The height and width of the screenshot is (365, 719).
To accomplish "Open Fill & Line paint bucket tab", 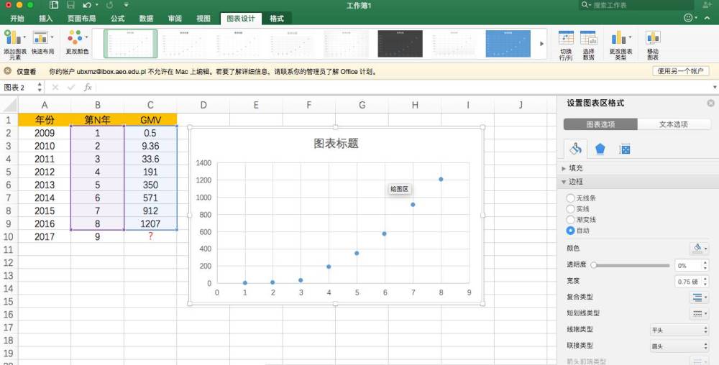I will click(x=575, y=149).
